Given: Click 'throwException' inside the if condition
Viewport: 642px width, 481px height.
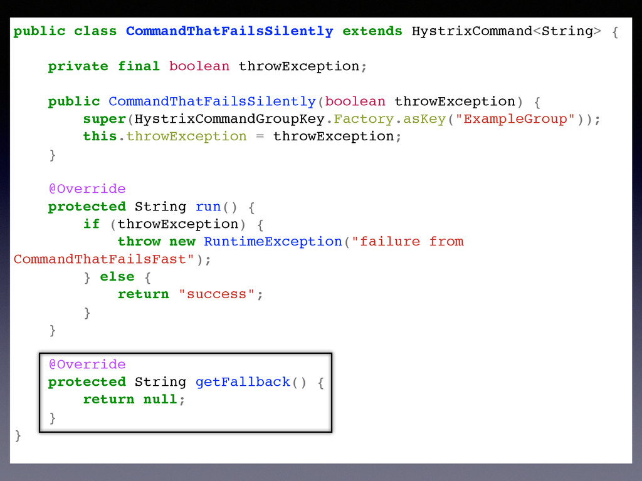Looking at the screenshot, I should pos(177,224).
